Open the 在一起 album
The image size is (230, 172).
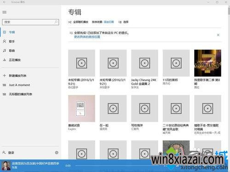[x=113, y=109]
